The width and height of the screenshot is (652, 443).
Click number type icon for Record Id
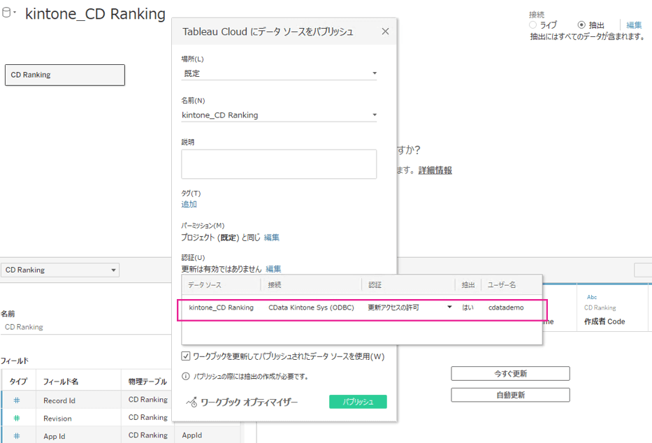[x=17, y=400]
